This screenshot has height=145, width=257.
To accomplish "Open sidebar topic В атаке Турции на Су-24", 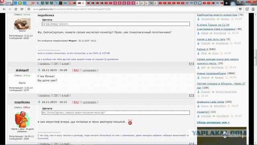I will pyautogui.click(x=216, y=27).
